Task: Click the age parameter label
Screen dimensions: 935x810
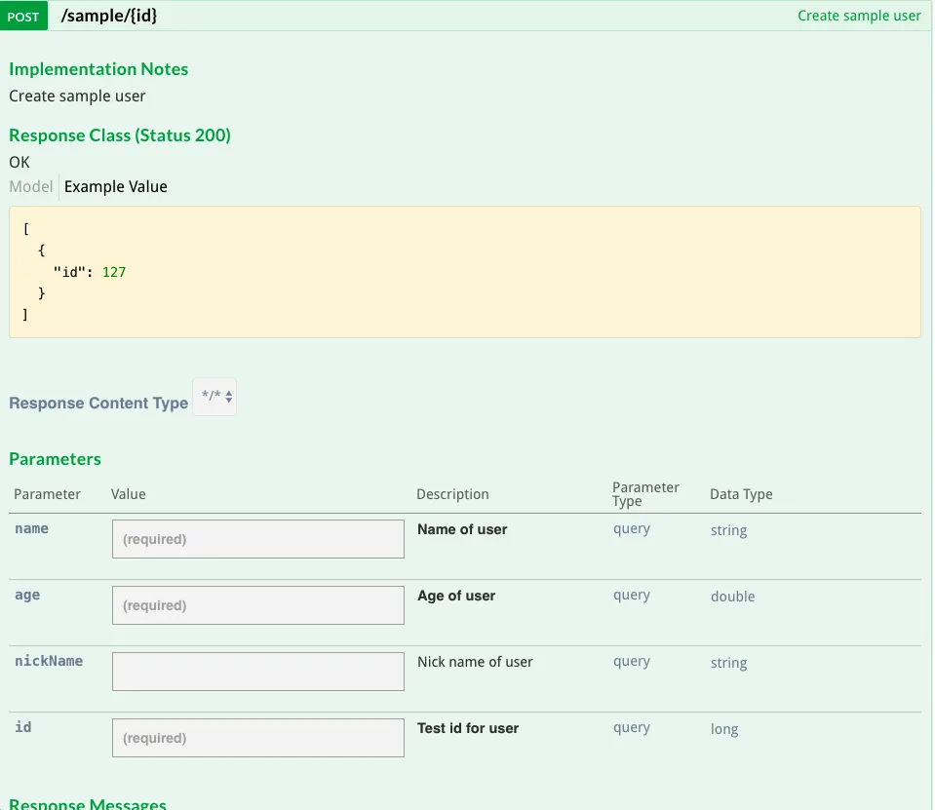Action: (x=27, y=595)
